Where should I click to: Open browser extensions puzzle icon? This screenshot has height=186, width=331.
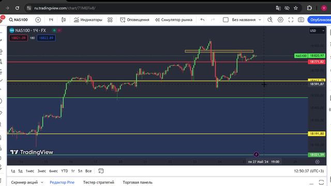click(x=309, y=8)
